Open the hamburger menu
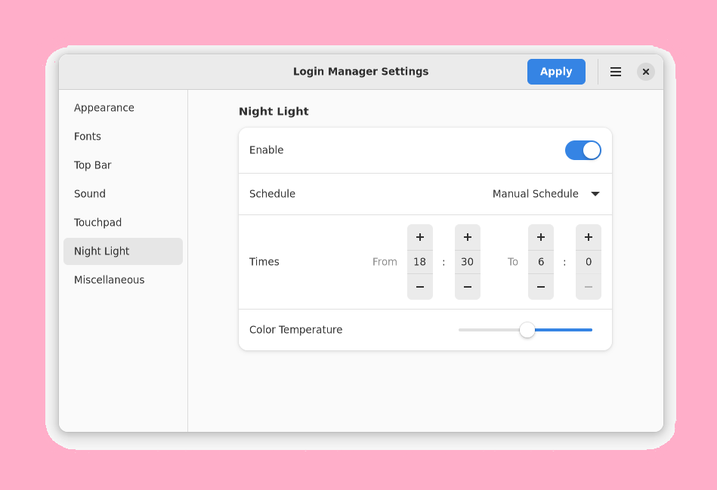 615,72
